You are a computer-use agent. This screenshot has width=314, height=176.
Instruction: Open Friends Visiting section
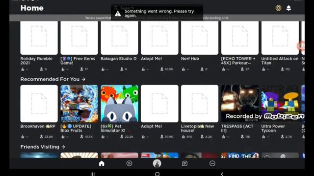(x=43, y=147)
